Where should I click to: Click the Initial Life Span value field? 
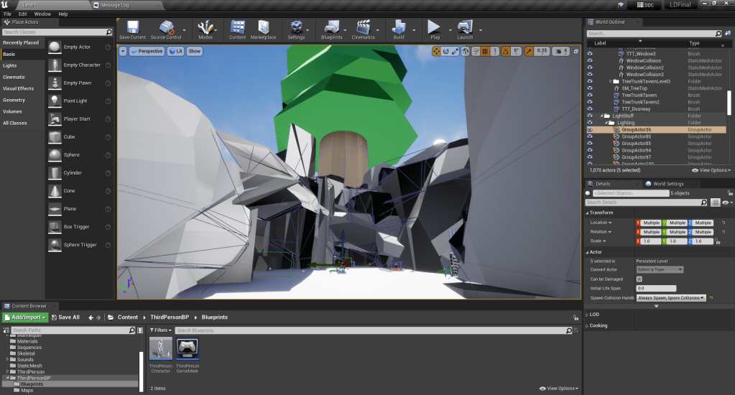pos(656,288)
